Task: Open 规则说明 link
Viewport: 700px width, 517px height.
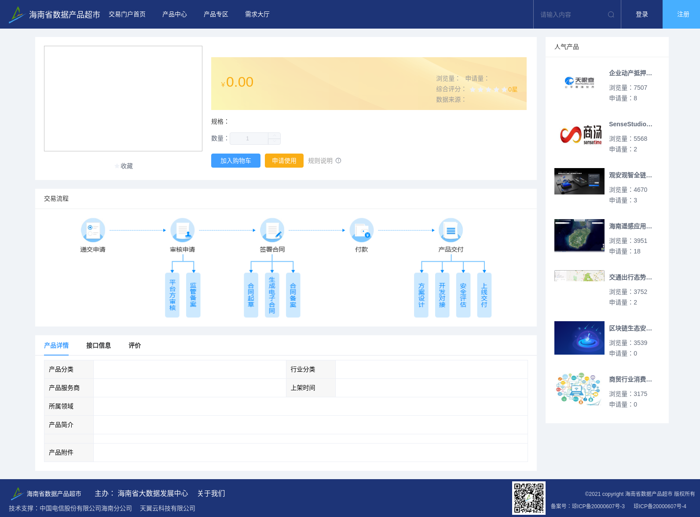Action: (320, 161)
